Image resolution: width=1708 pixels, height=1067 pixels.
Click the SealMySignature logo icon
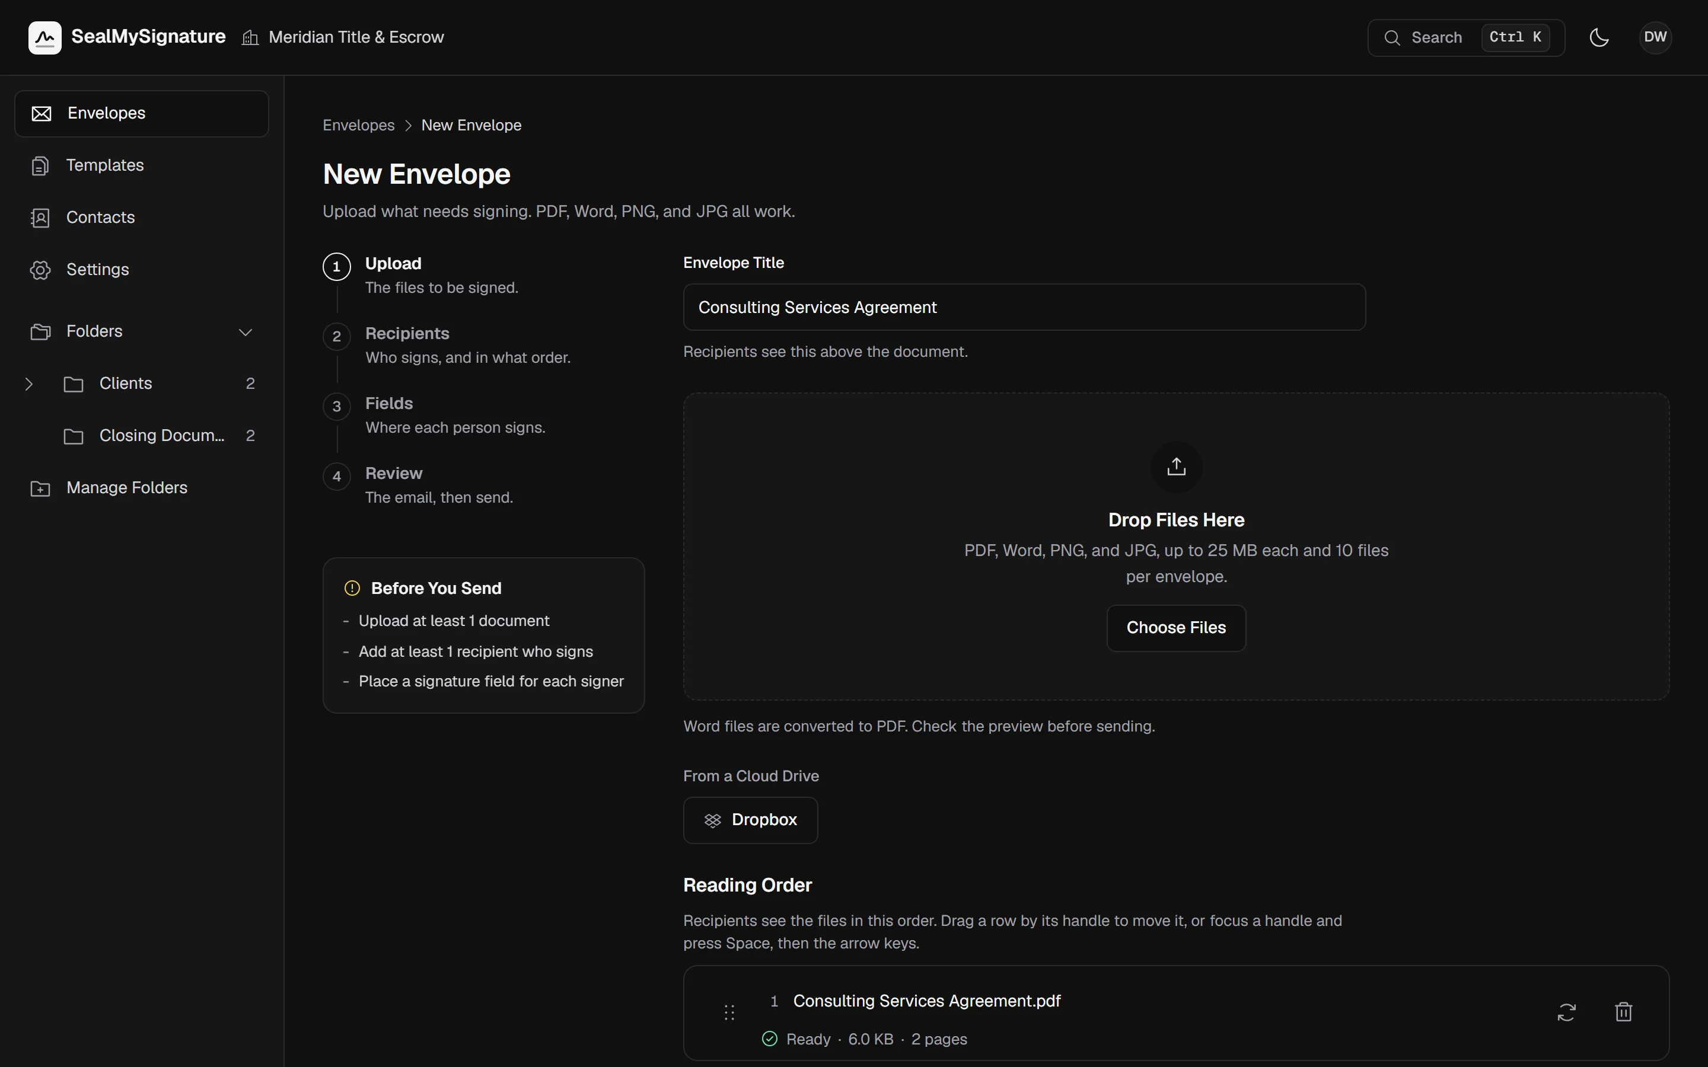click(x=44, y=37)
